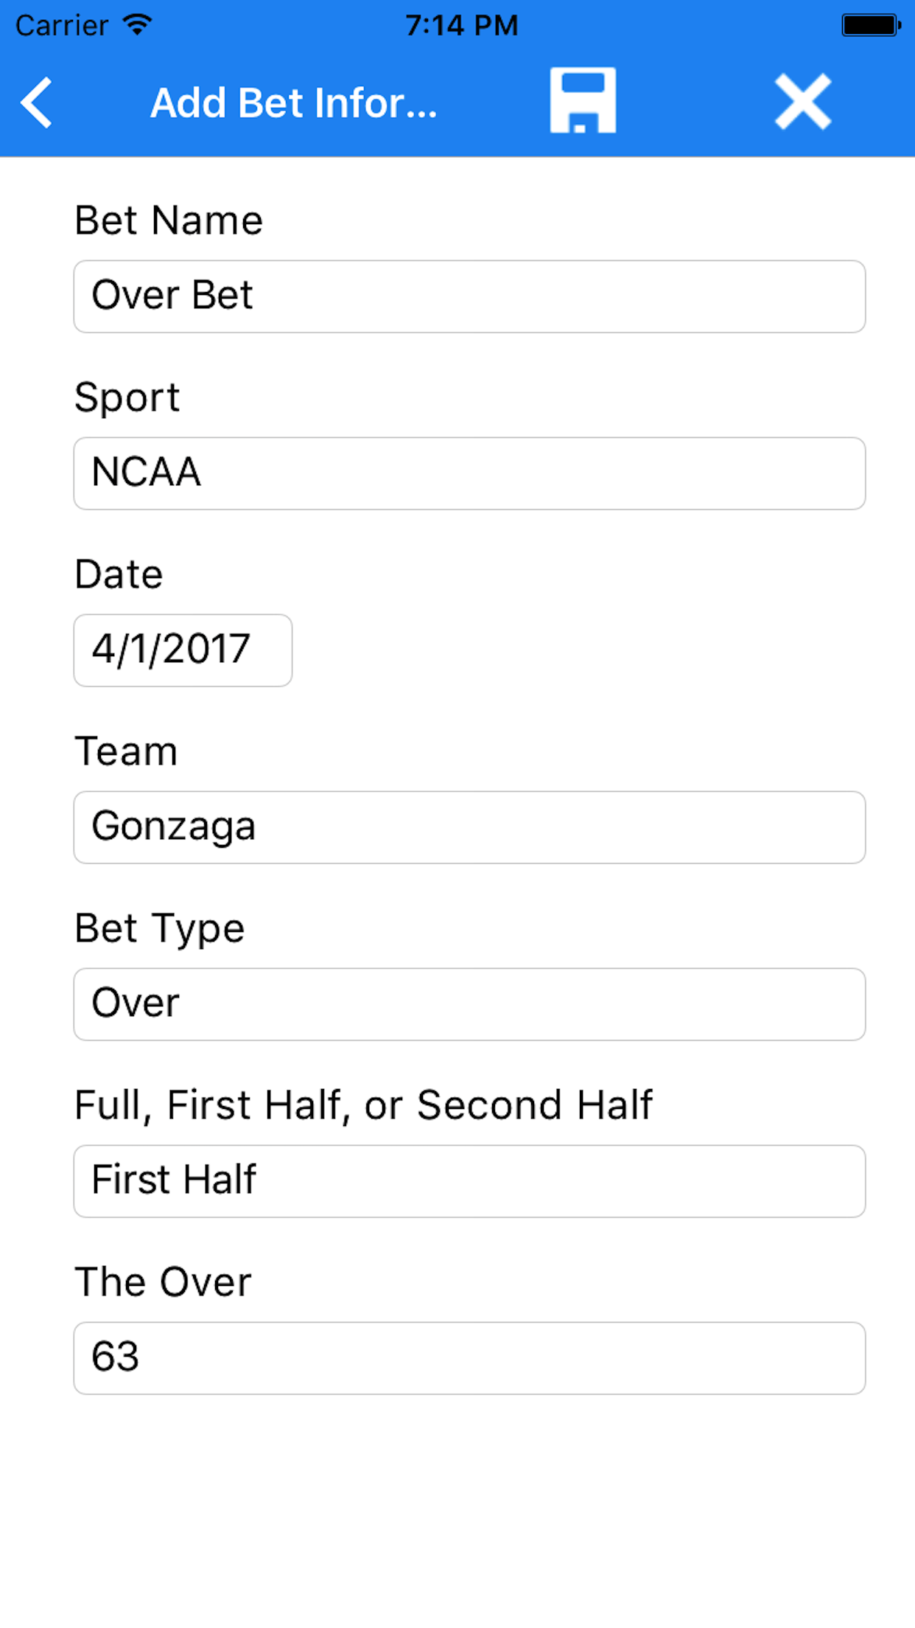915x1628 pixels.
Task: Open the Sport picker showing NCAA
Action: click(x=469, y=473)
